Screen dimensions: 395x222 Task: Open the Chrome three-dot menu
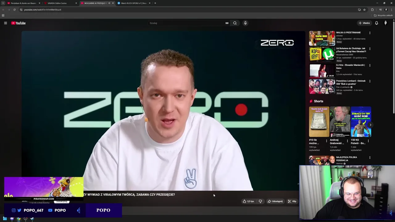(391, 10)
